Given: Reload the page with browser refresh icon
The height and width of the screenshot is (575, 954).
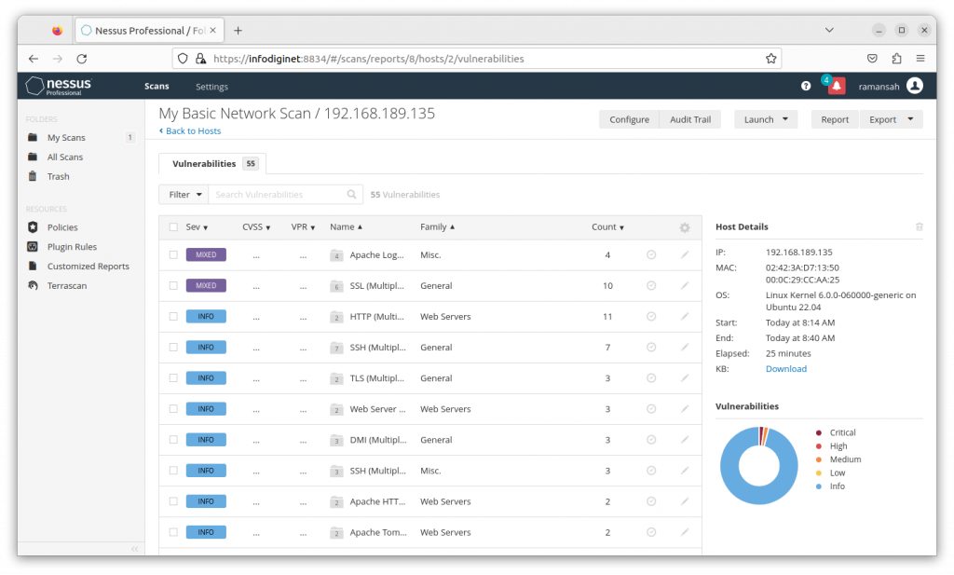Looking at the screenshot, I should [82, 59].
